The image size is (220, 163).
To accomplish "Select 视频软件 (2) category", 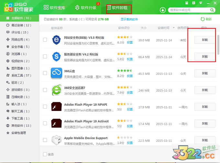I will (19, 61).
